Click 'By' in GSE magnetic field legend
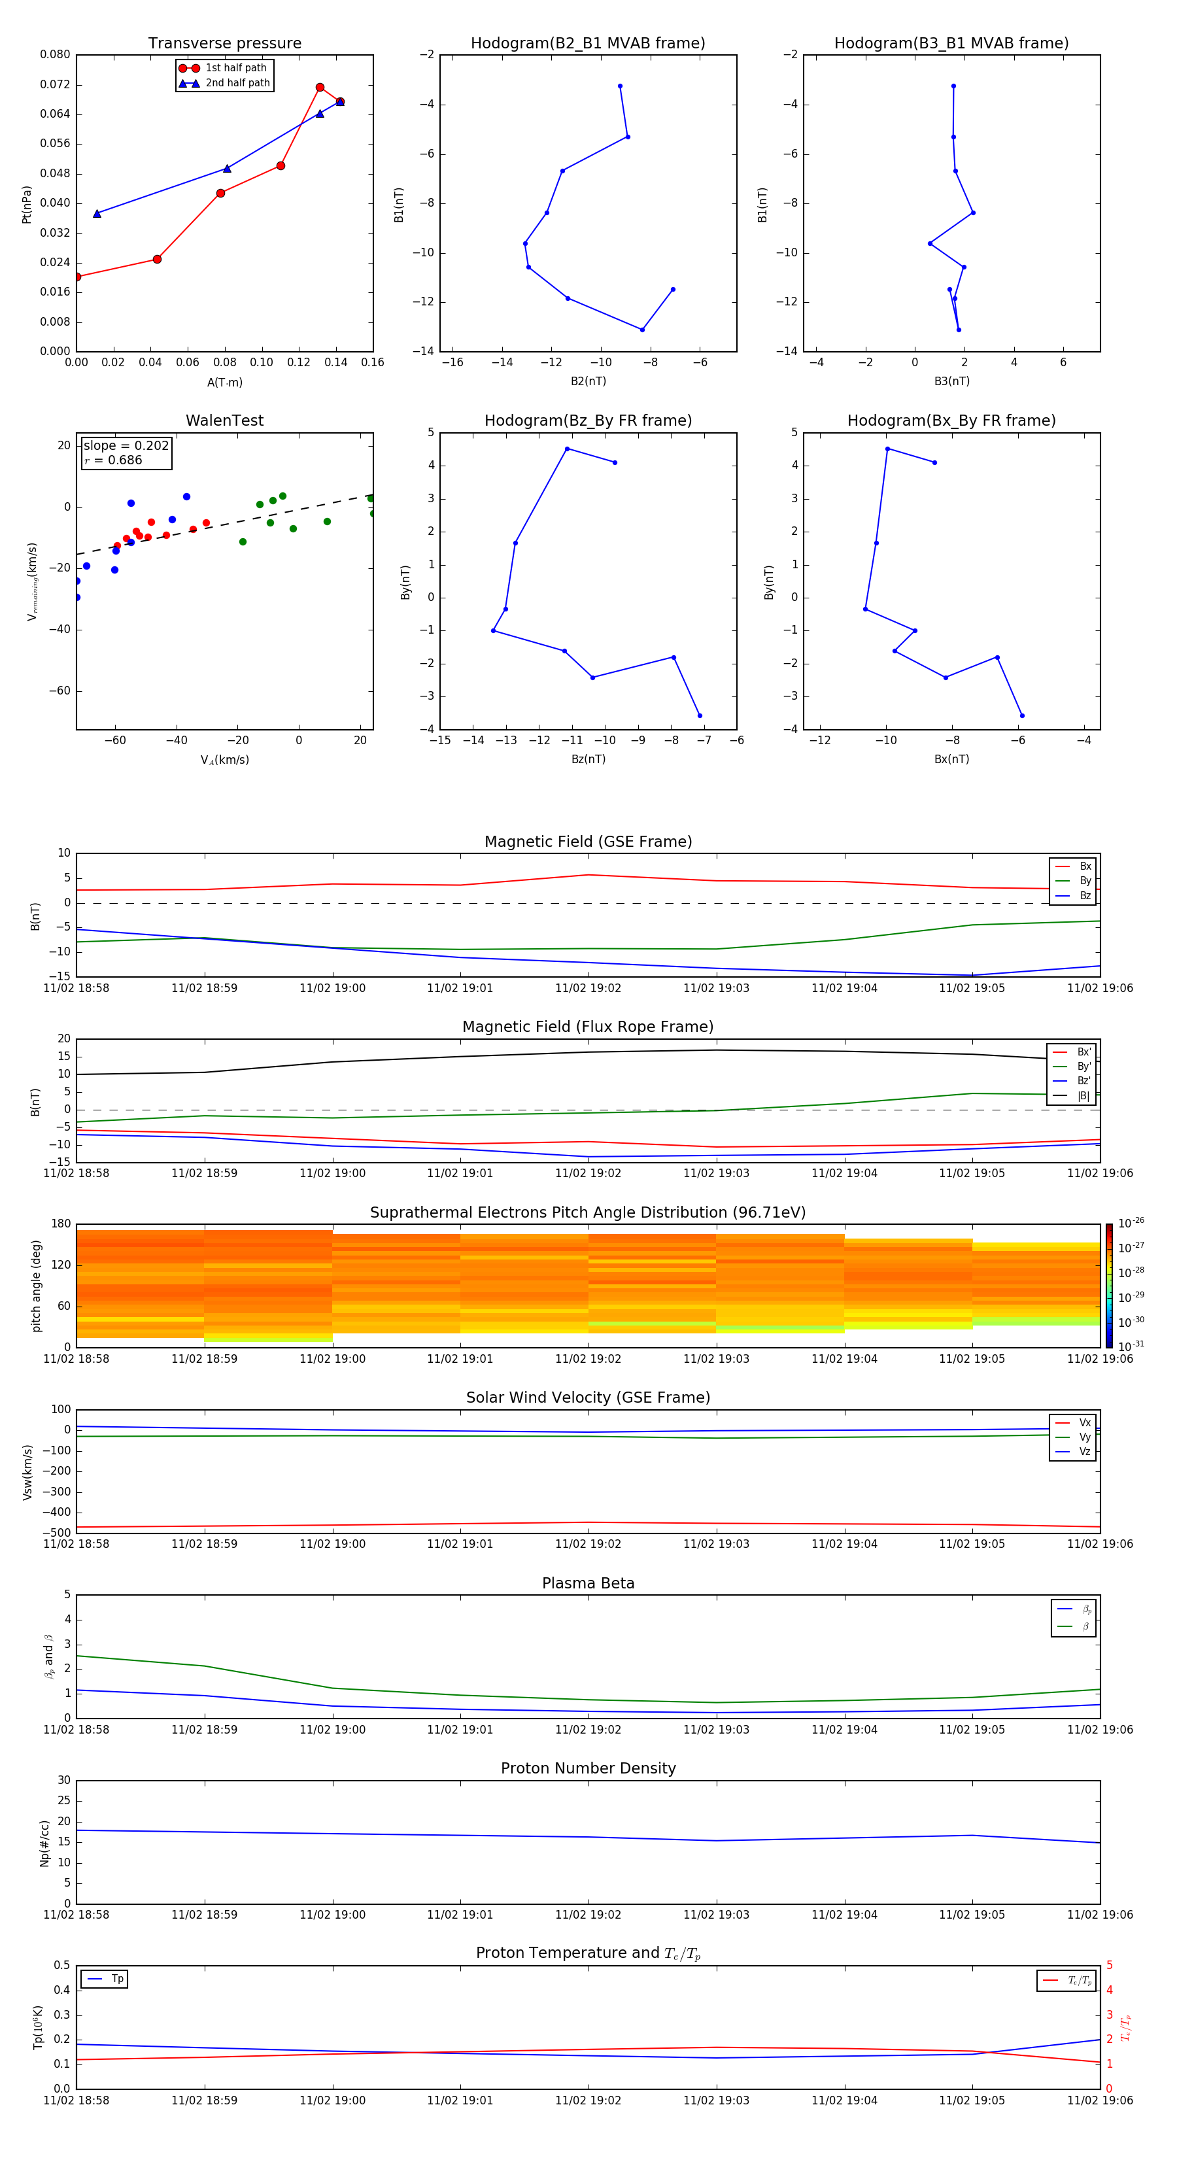Image resolution: width=1177 pixels, height=2158 pixels. pyautogui.click(x=1074, y=880)
